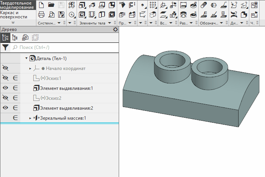265x177 pixels.
Task: Collapse the Деталь (Тел-1) root node
Action: click(x=26, y=58)
